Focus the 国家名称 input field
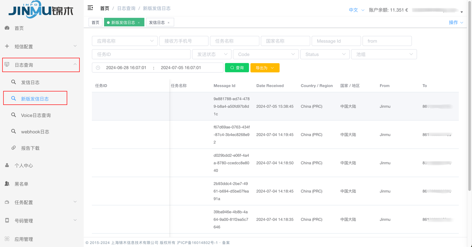 tap(285, 41)
